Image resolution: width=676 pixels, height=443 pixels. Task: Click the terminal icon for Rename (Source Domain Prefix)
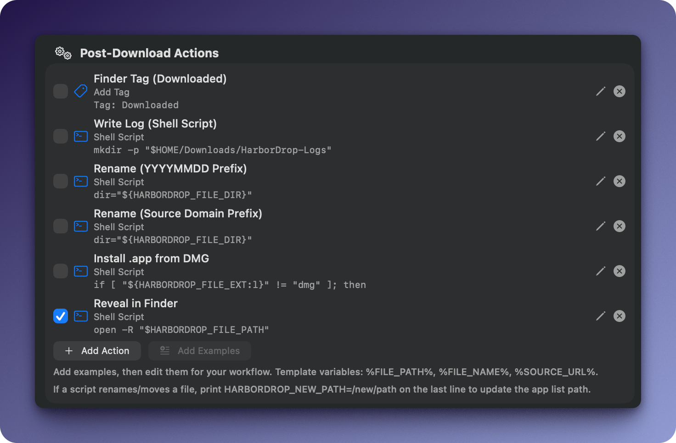coord(81,226)
